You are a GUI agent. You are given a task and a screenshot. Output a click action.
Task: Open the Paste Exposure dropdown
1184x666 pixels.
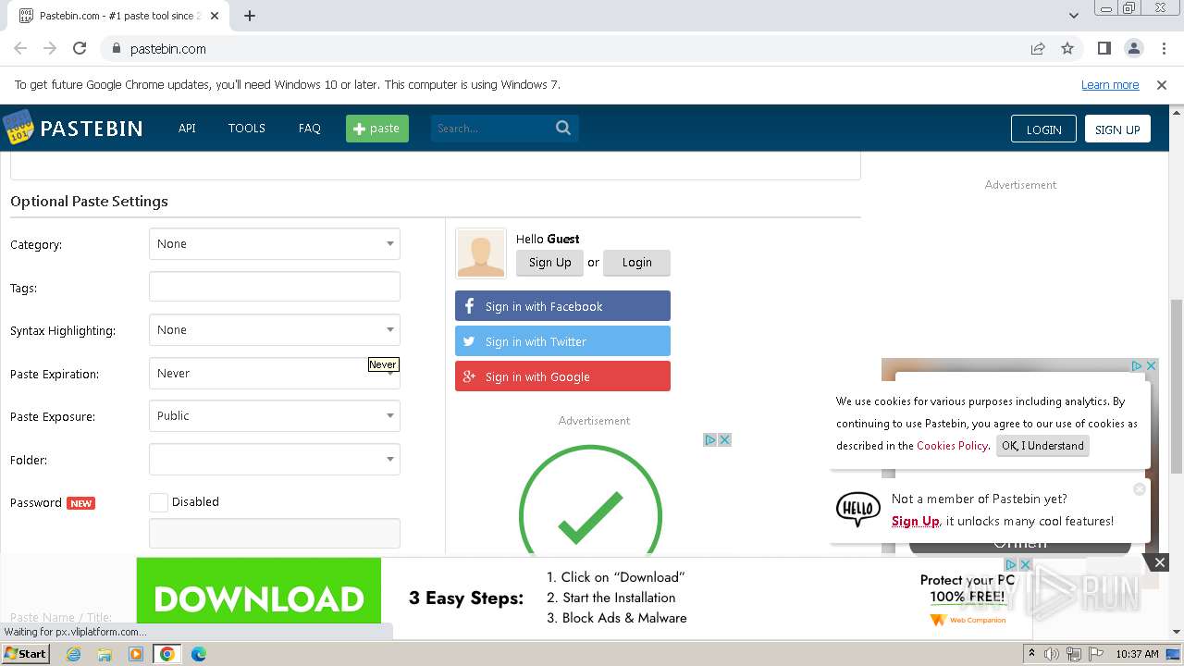click(x=275, y=416)
